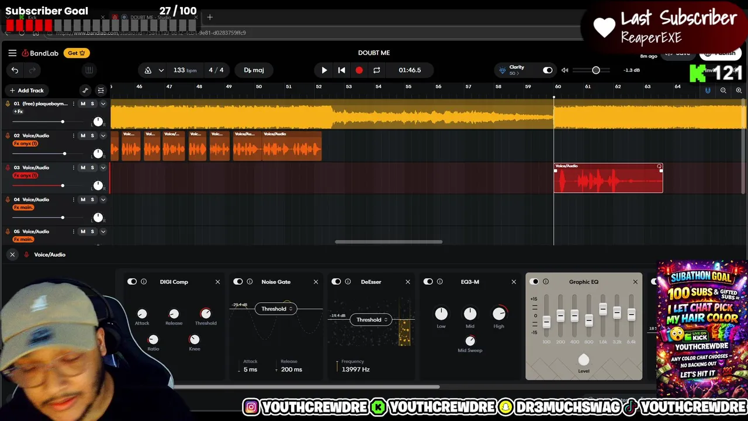
Task: Solo track 02 with S button
Action: (x=92, y=136)
